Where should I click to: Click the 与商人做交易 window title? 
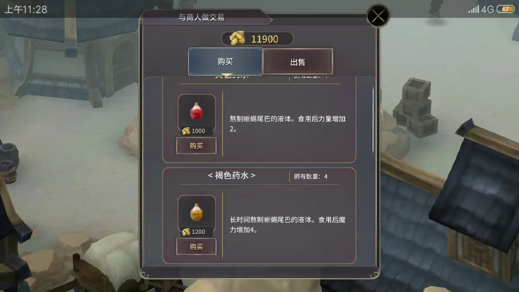[201, 17]
